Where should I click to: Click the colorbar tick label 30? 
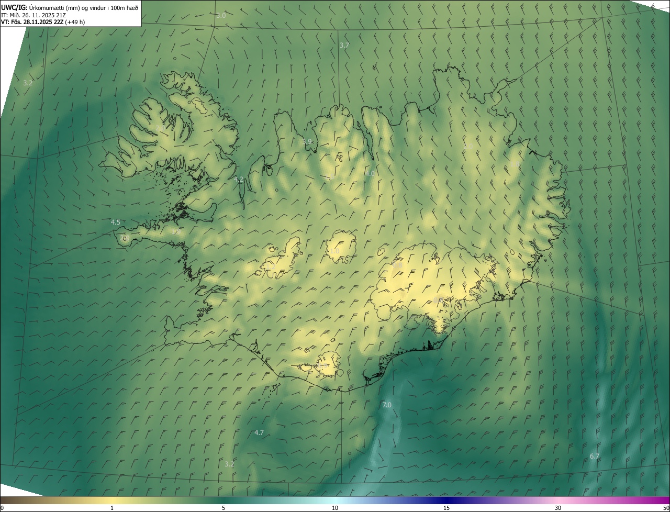pyautogui.click(x=558, y=508)
